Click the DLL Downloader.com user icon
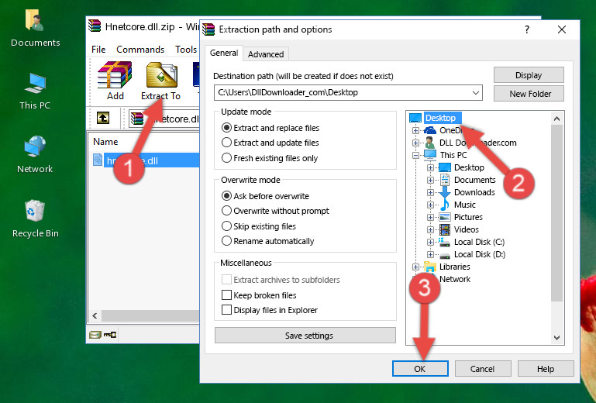Image resolution: width=596 pixels, height=403 pixels. tap(430, 143)
